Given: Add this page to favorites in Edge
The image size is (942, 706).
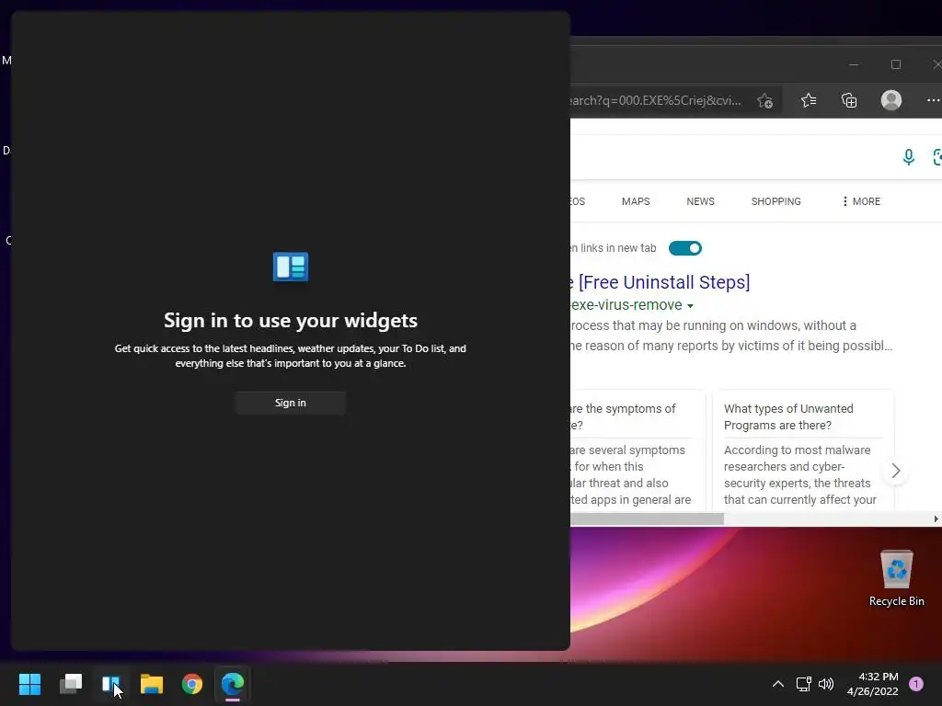Looking at the screenshot, I should coord(764,101).
